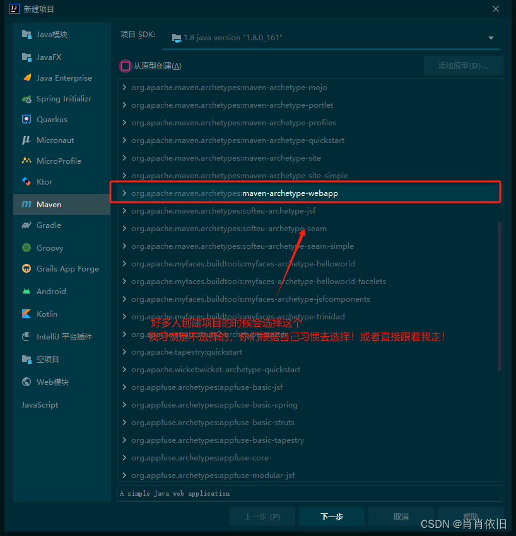
Task: Select wicket-archetype-quickstart archetype
Action: coord(310,370)
